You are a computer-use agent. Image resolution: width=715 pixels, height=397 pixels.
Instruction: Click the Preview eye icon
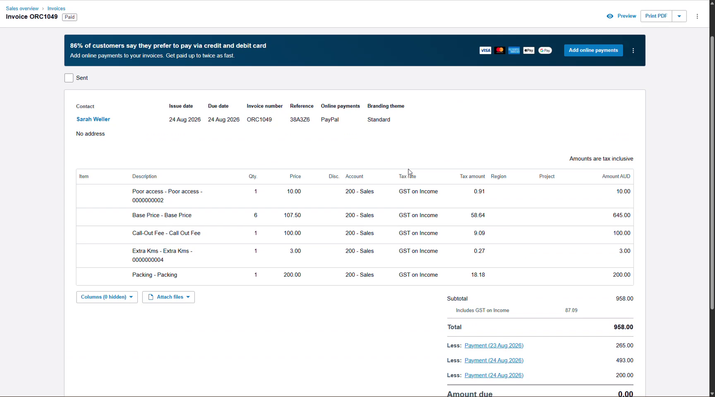point(610,16)
